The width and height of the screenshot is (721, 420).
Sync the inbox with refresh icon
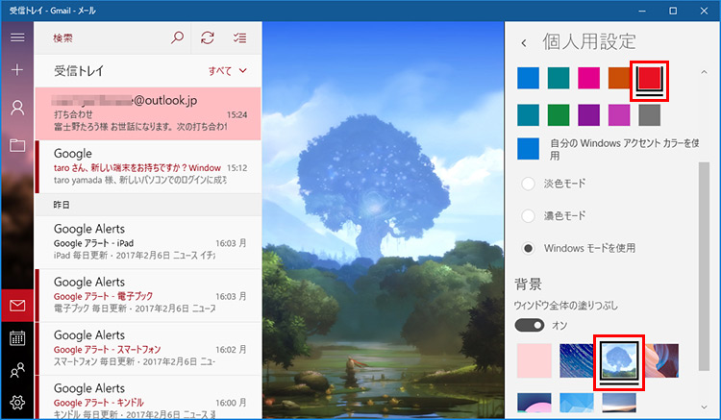tap(208, 37)
